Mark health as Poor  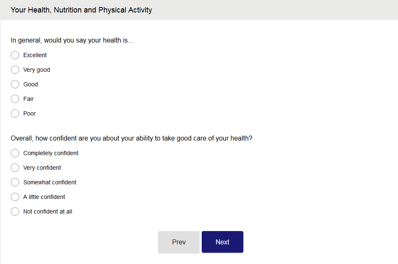tap(15, 113)
